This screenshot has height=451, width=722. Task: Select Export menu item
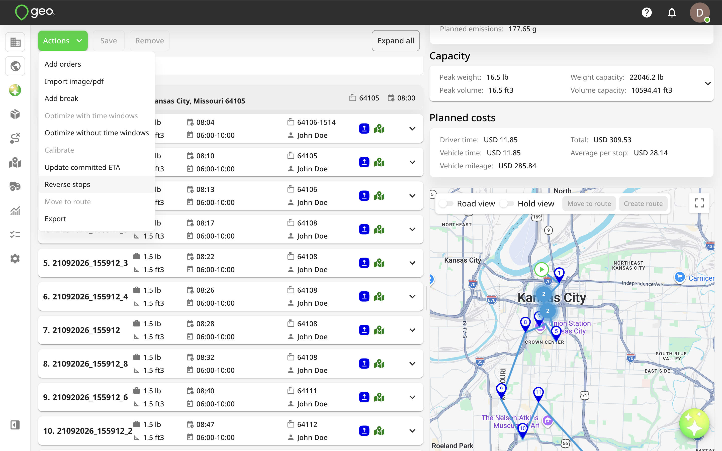coord(97,219)
